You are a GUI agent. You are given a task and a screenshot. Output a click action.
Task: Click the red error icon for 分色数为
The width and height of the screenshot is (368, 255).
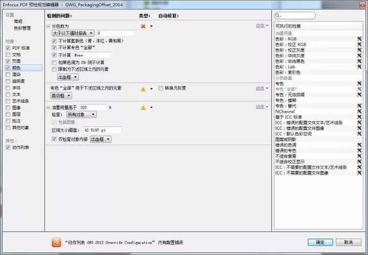click(143, 26)
